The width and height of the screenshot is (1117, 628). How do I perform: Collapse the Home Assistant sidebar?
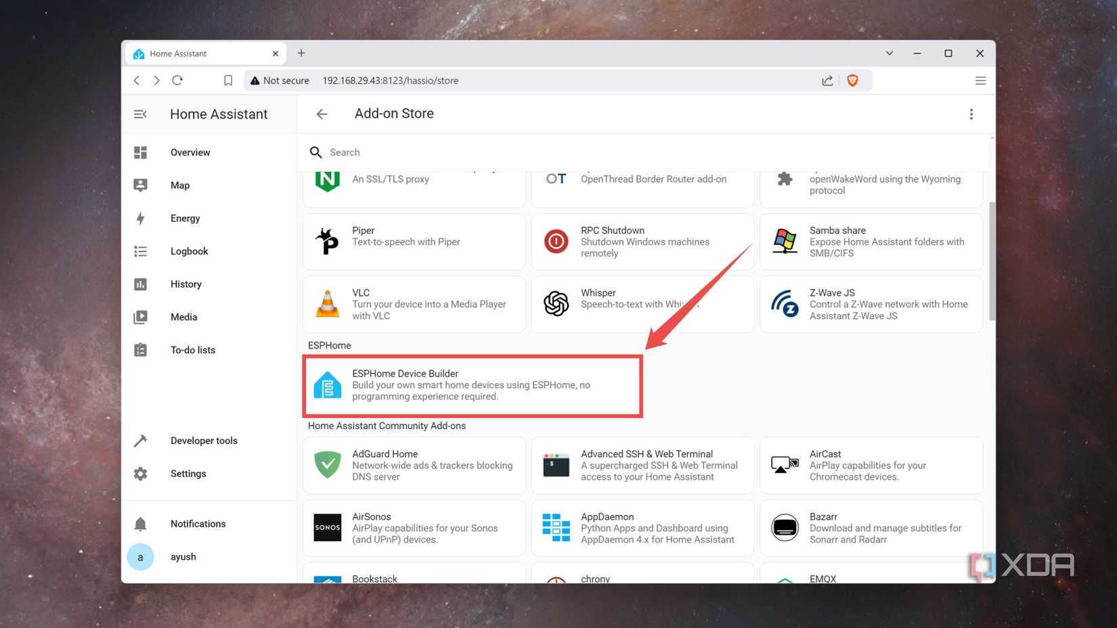point(140,114)
